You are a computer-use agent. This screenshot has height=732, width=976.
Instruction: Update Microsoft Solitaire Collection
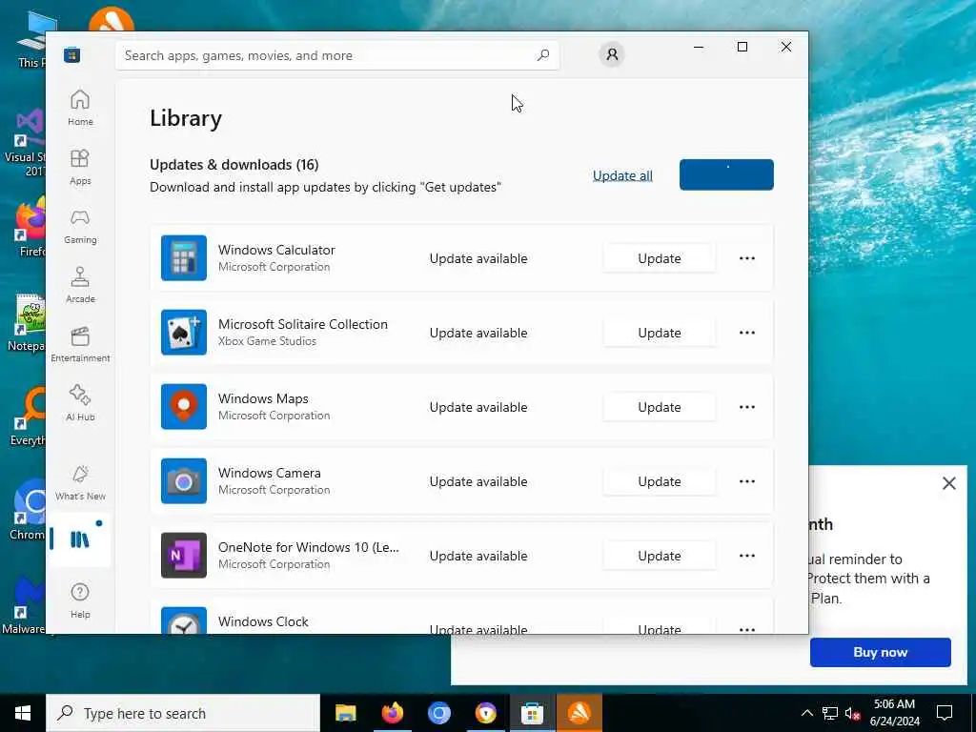[x=660, y=333]
